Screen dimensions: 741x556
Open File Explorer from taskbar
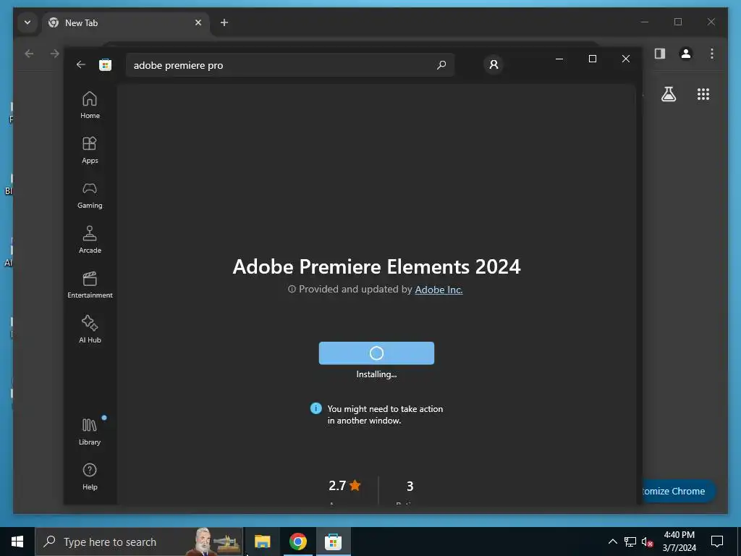[262, 542]
